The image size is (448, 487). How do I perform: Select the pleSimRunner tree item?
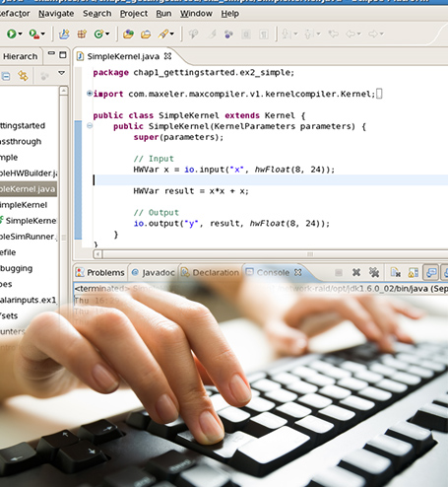pyautogui.click(x=29, y=237)
